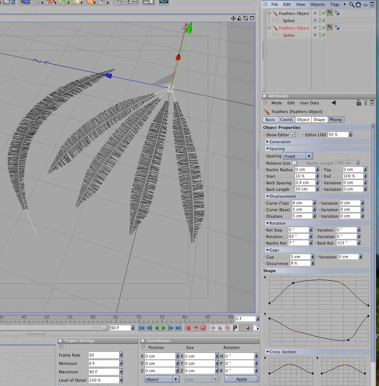The height and width of the screenshot is (386, 379).
Task: Click the viewport move camera icon
Action: (x=233, y=18)
